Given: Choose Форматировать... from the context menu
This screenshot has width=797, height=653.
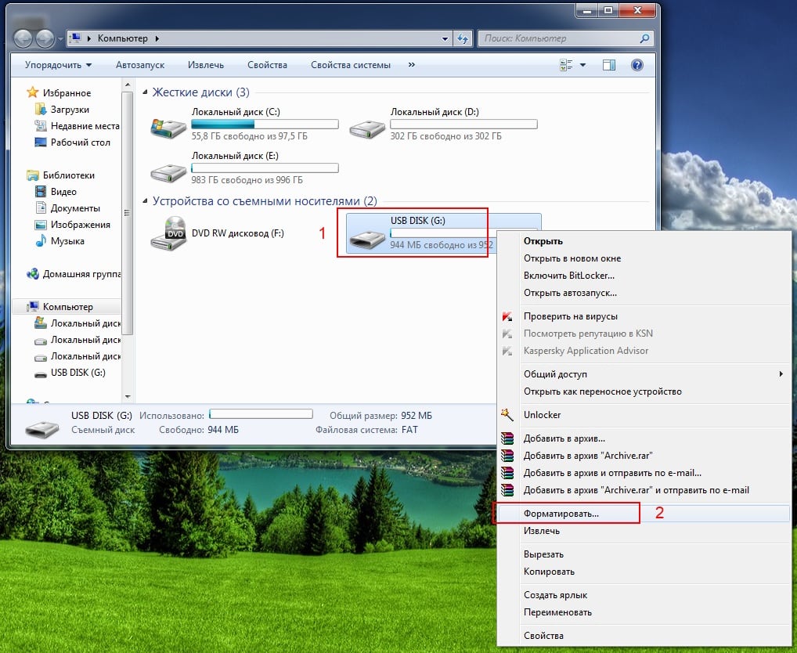Looking at the screenshot, I should click(x=561, y=514).
